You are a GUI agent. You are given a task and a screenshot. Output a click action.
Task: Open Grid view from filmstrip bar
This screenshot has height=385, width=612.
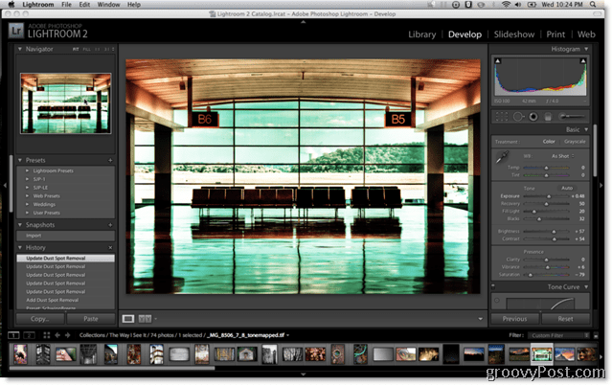click(x=46, y=335)
